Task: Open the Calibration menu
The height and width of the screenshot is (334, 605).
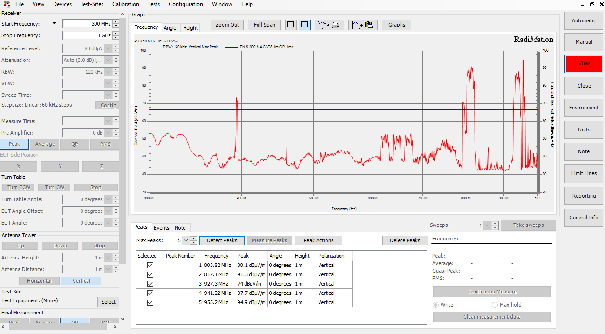Action: pyautogui.click(x=125, y=4)
